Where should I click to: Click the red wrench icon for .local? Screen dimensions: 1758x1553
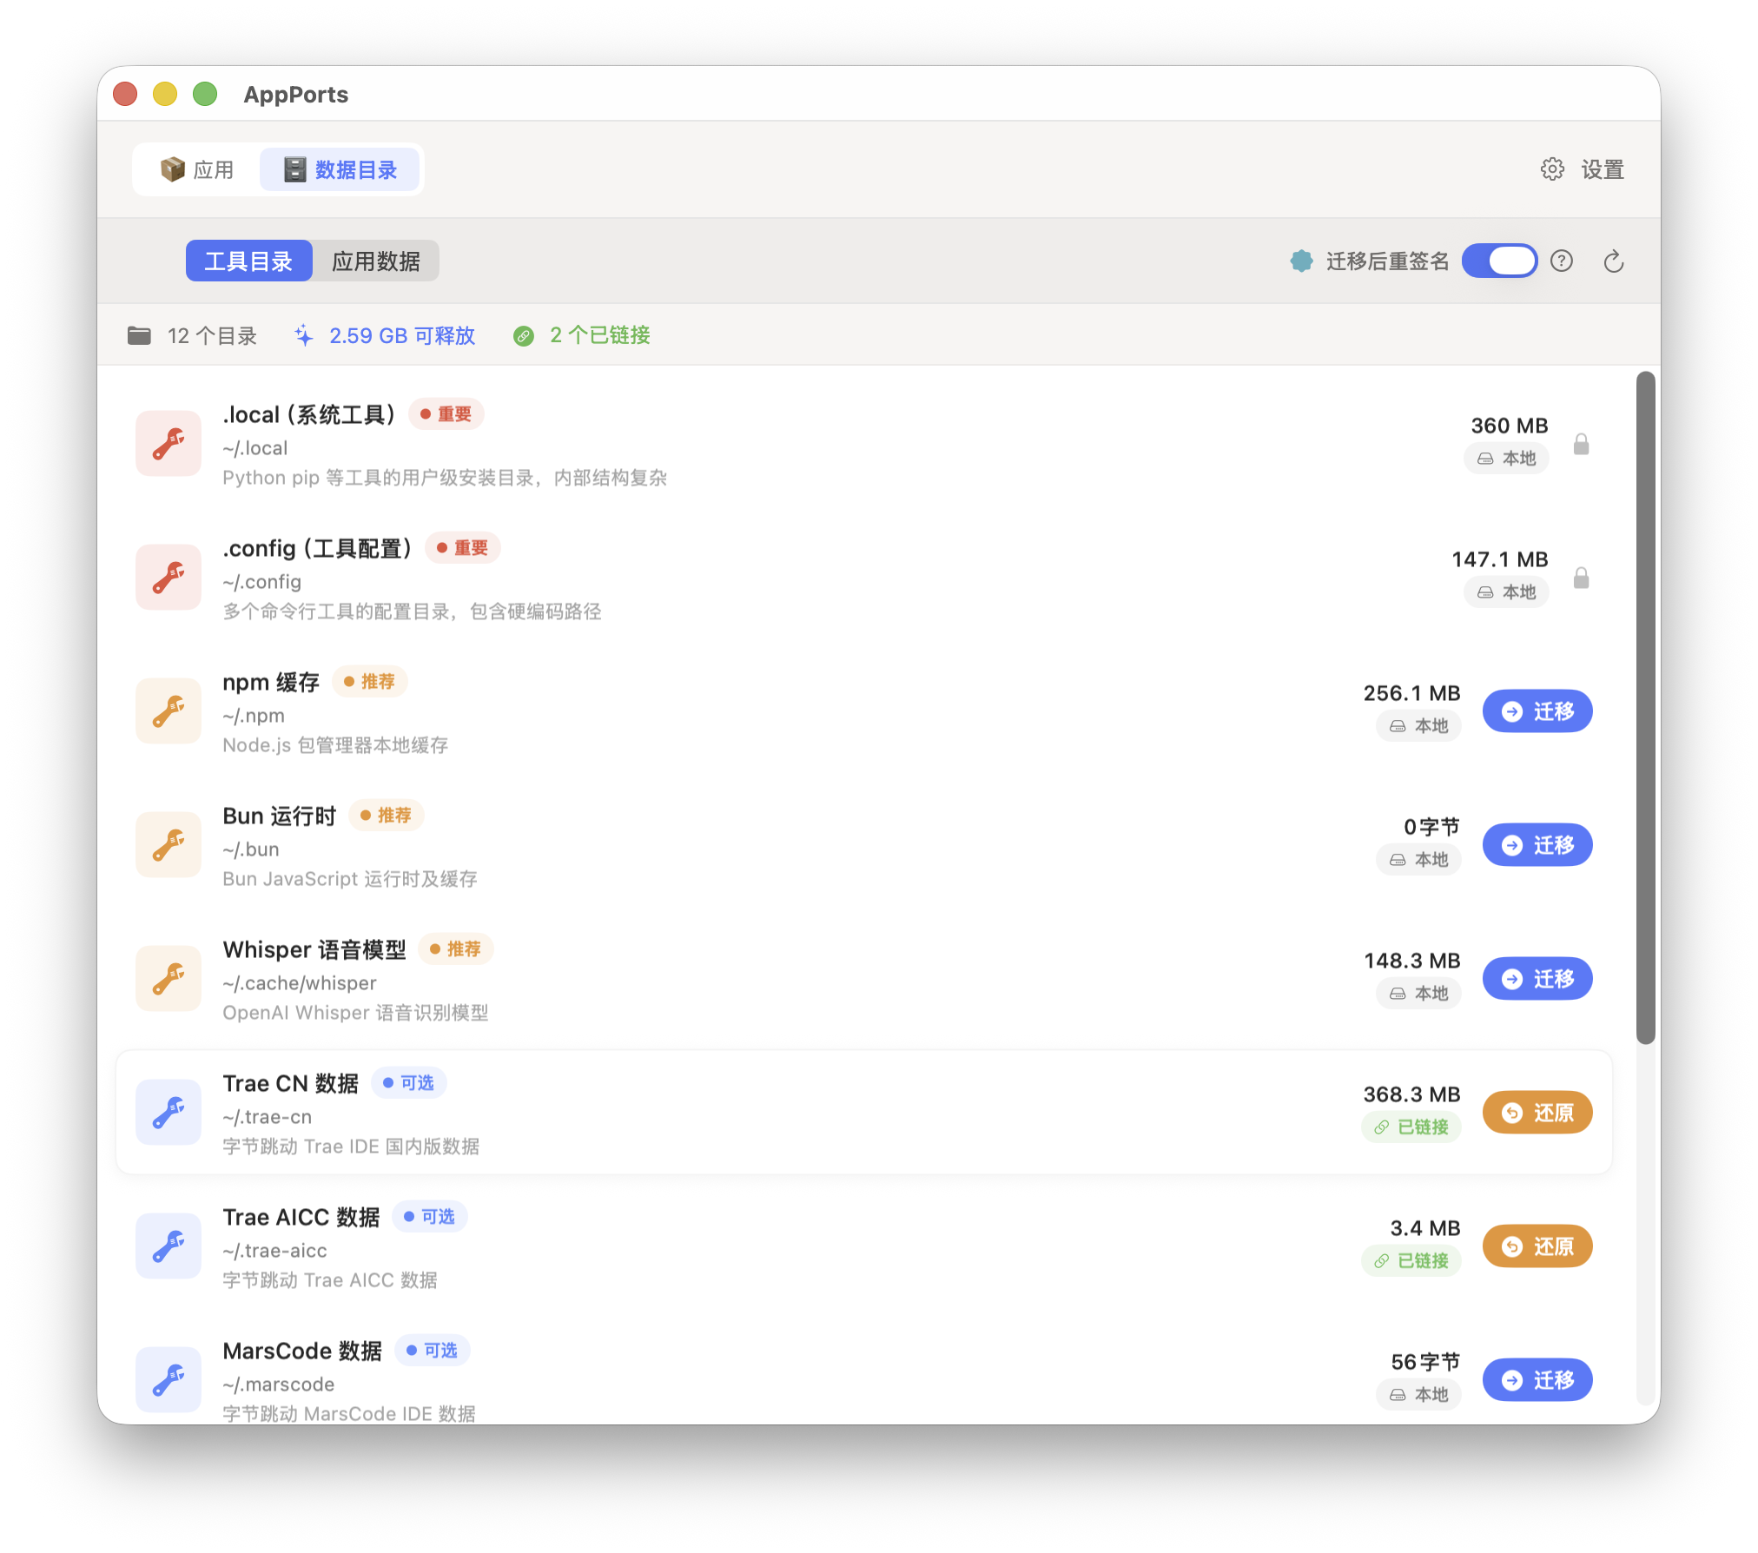(169, 444)
